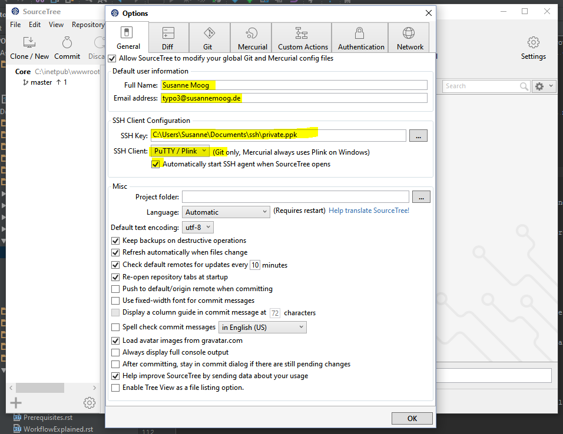Viewport: 563px width, 434px height.
Task: Open bookmarks panel gear settings icon
Action: tap(90, 403)
